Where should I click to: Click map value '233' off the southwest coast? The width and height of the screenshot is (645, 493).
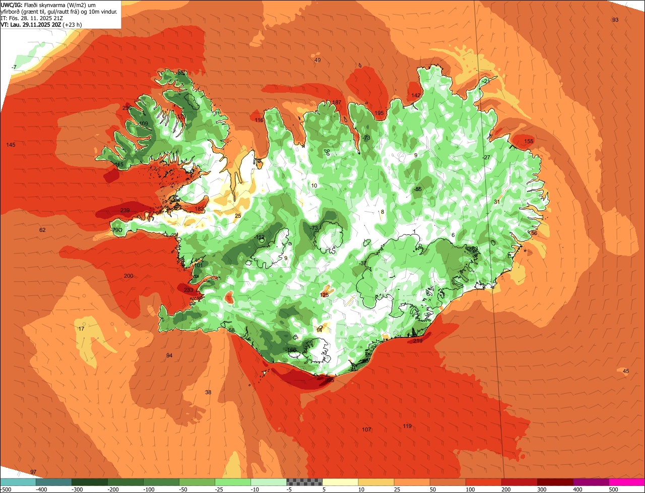point(188,290)
